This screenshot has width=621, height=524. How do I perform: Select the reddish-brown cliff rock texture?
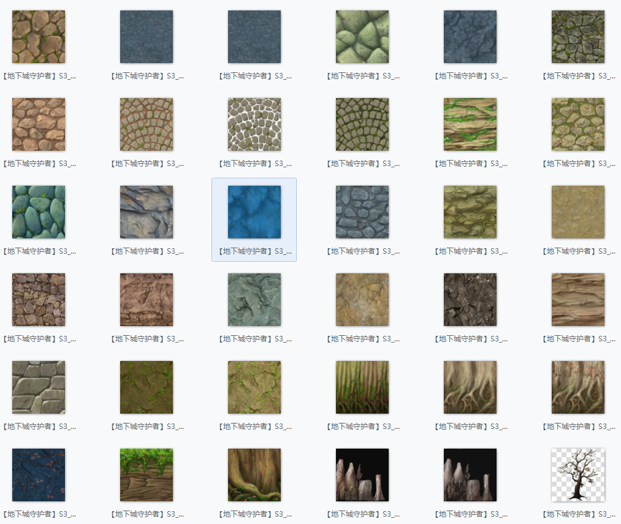(147, 300)
